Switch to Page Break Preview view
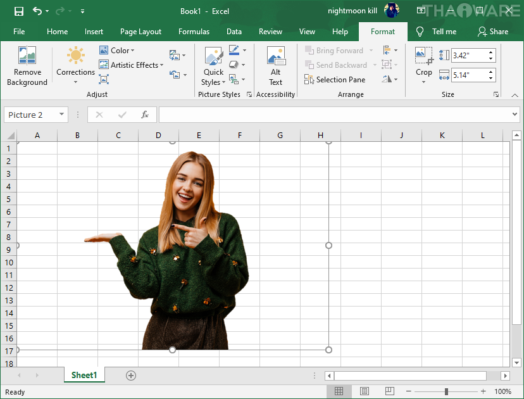The height and width of the screenshot is (399, 524). click(390, 391)
